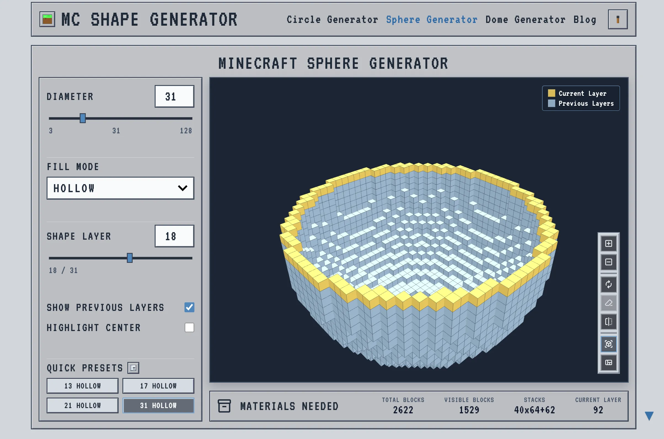This screenshot has width=664, height=439.
Task: Click the MC Shape Generator title
Action: pos(149,20)
